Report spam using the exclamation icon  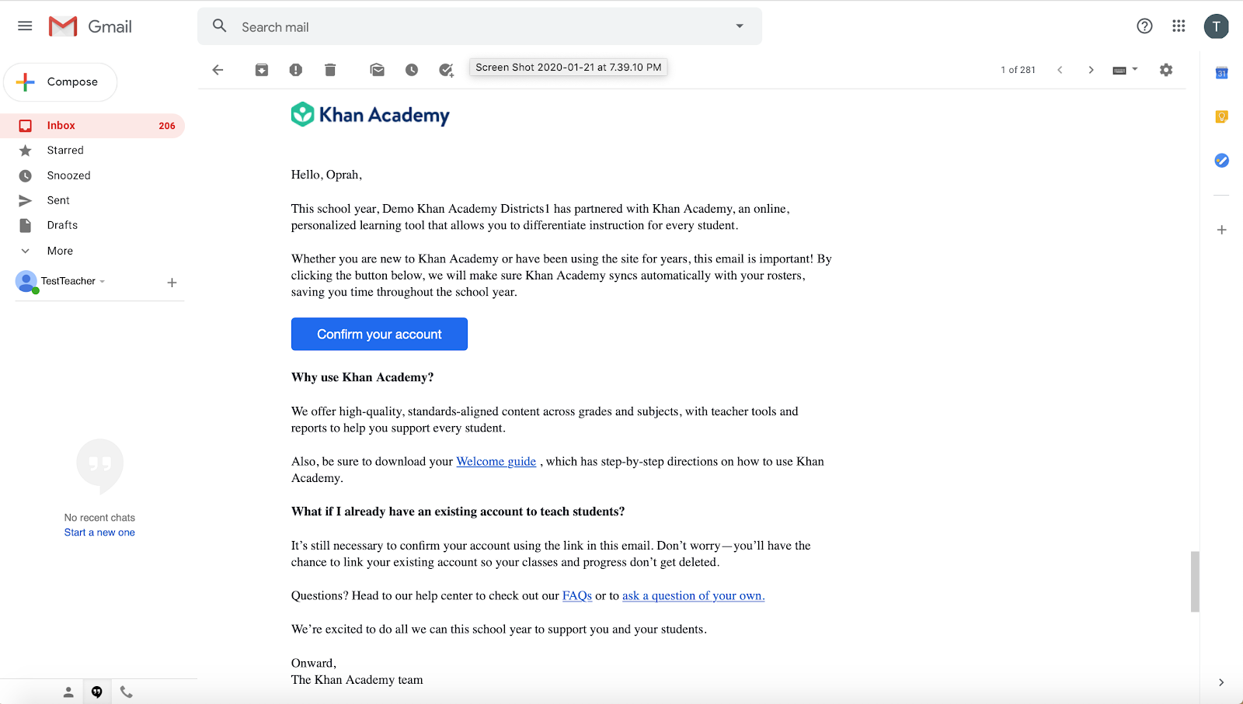pyautogui.click(x=296, y=70)
